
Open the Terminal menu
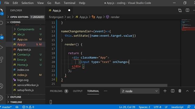(x=69, y=3)
